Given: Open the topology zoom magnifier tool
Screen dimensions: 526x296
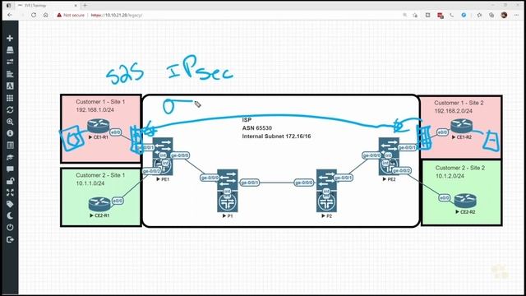Looking at the screenshot, I should (10, 122).
